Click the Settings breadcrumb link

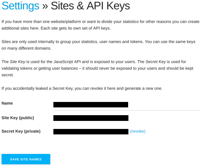point(20,6)
